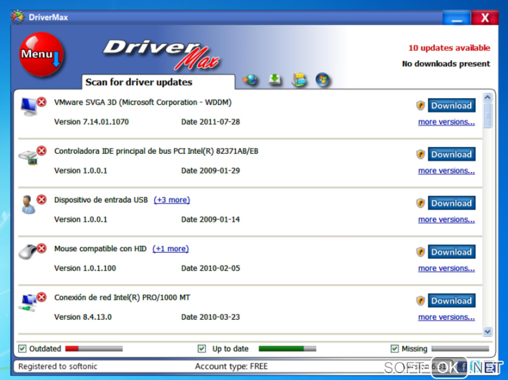The height and width of the screenshot is (380, 508).
Task: Click the scrollbar down arrow
Action: coord(488,331)
